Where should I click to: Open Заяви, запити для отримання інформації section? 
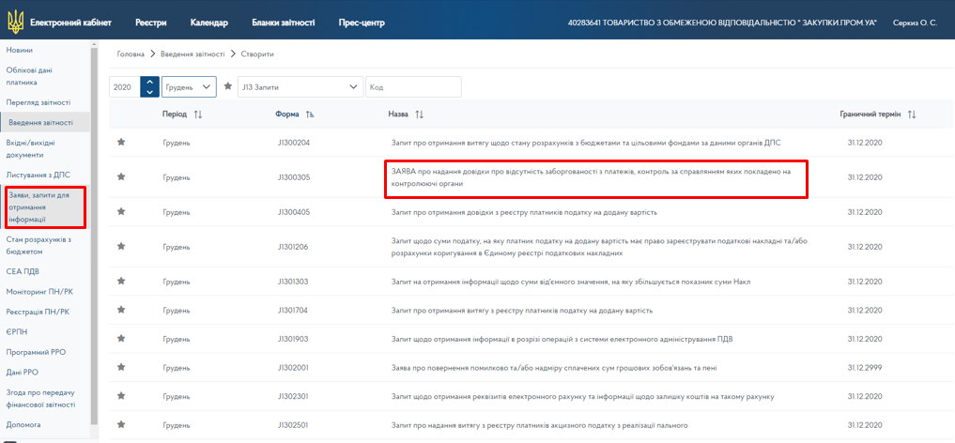point(43,206)
